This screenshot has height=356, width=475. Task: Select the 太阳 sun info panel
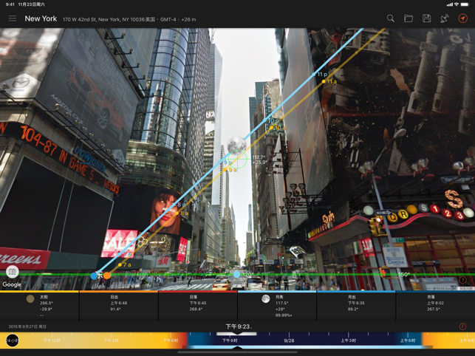pyautogui.click(x=39, y=306)
